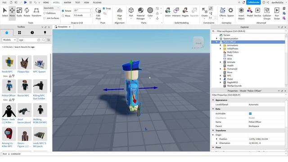The height and width of the screenshot is (162, 288).
Task: Toggle the Rotate snap checkbox
Action: point(63,11)
